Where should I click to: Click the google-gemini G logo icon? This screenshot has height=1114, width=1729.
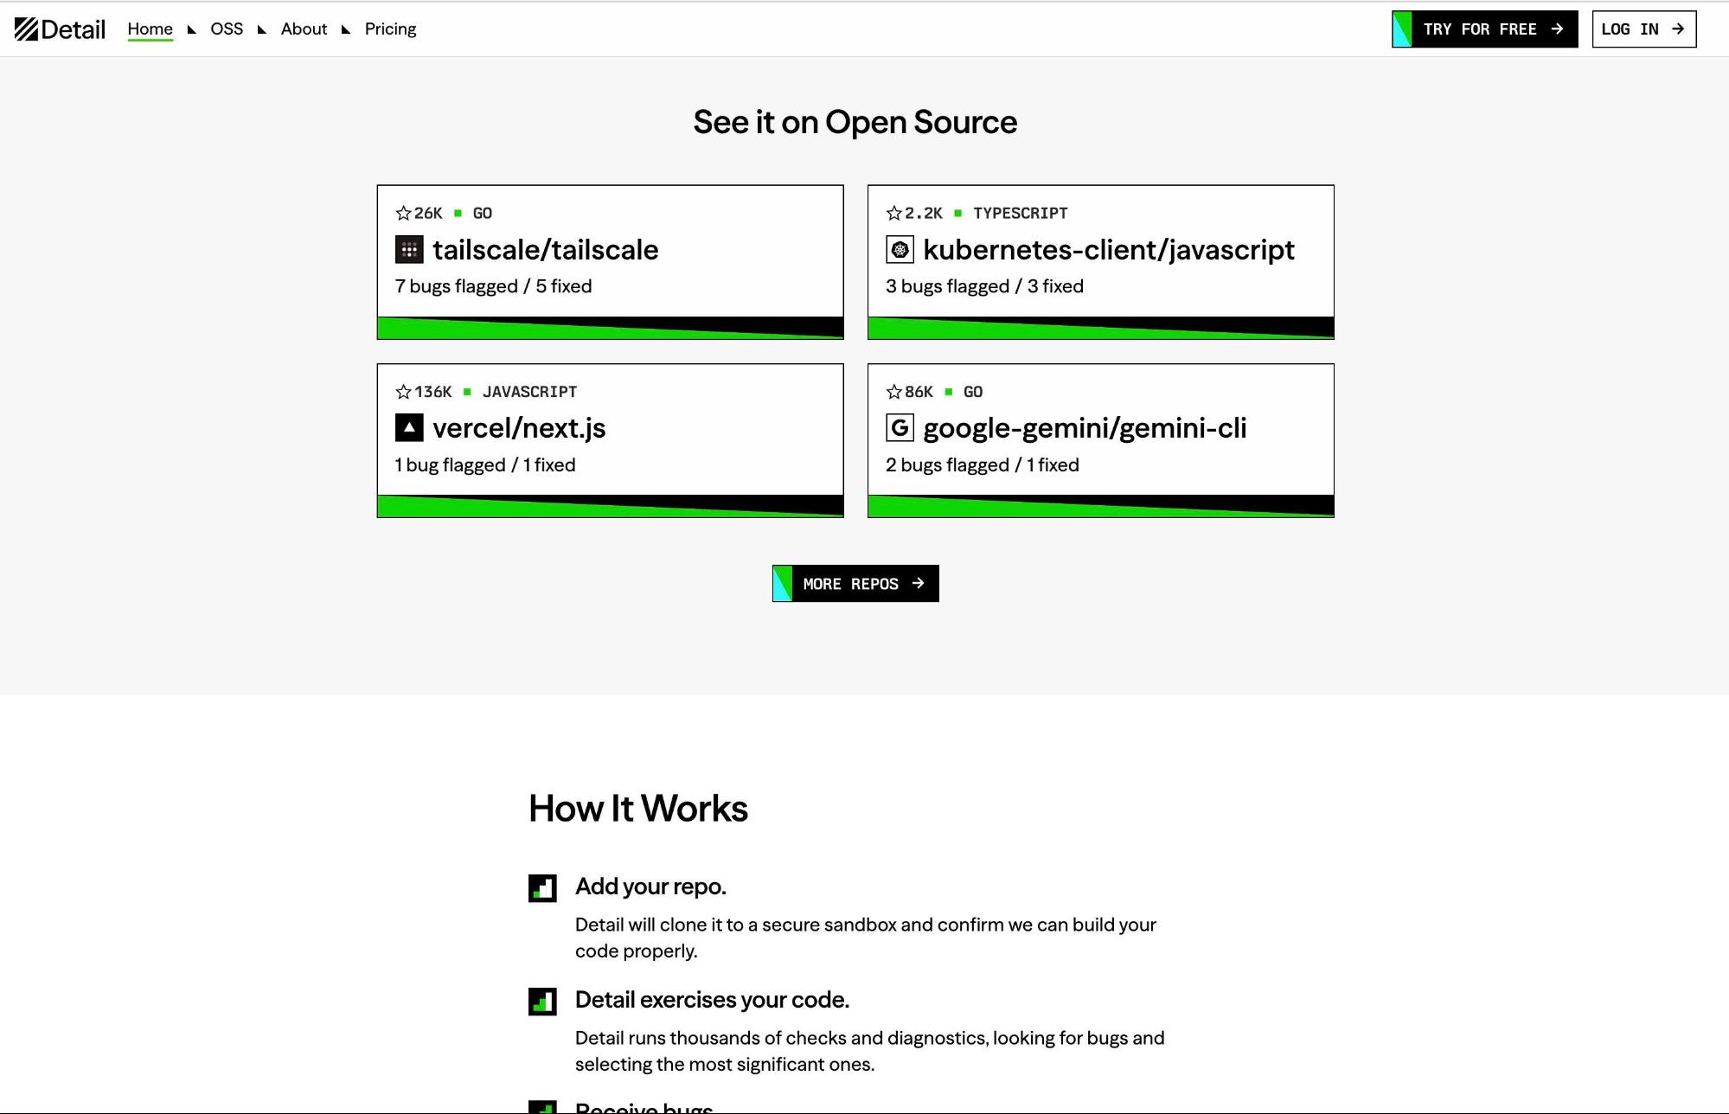[x=900, y=428]
